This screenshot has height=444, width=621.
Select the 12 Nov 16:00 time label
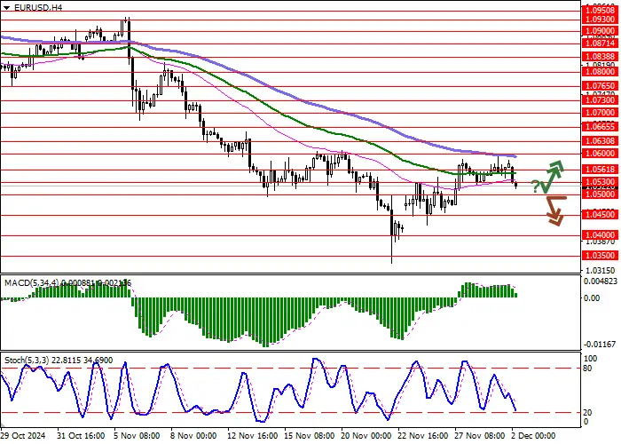pos(252,436)
